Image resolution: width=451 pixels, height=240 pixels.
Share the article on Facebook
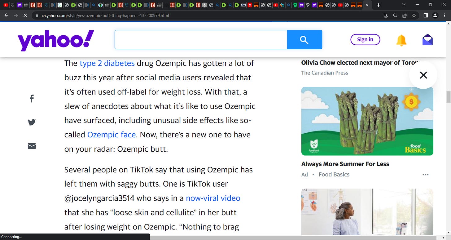[x=32, y=99]
